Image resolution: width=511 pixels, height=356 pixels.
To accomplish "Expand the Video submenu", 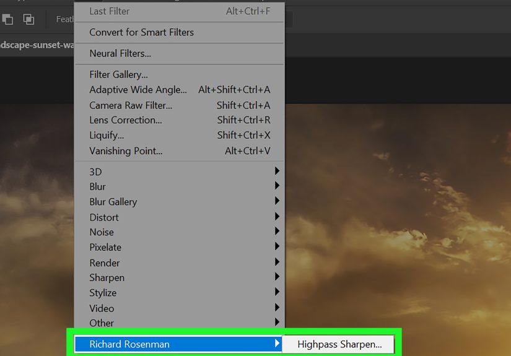I will point(179,308).
